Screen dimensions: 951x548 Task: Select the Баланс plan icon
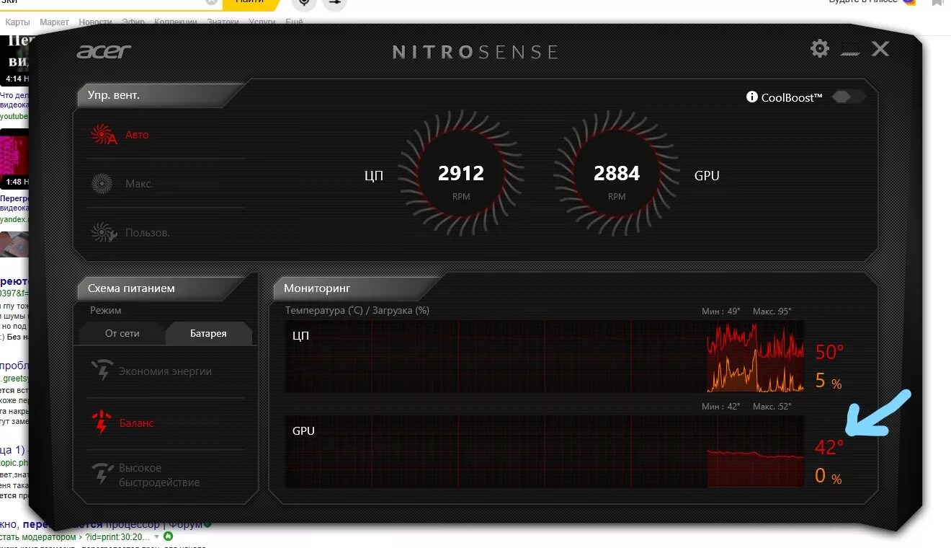(102, 423)
